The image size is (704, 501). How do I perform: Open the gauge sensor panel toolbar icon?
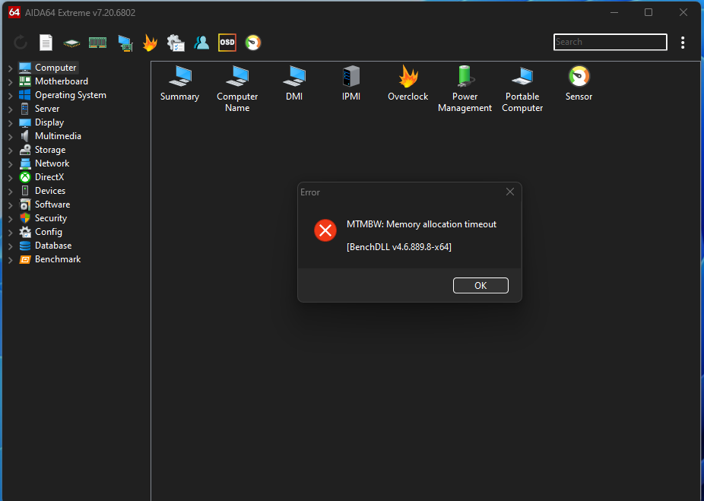253,43
